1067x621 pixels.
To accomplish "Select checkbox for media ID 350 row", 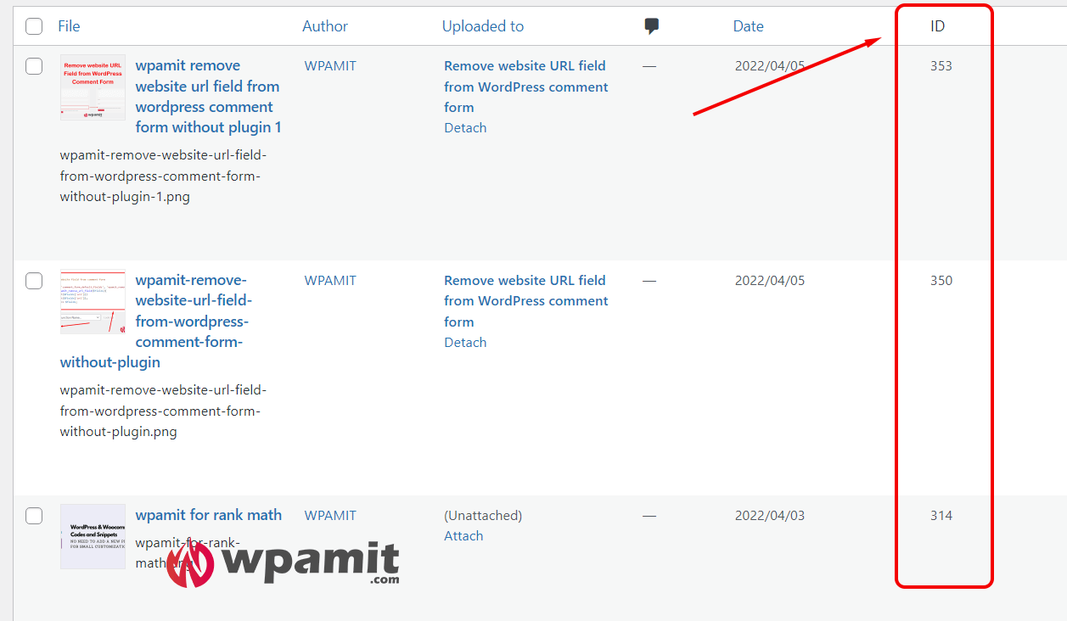I will (x=34, y=281).
